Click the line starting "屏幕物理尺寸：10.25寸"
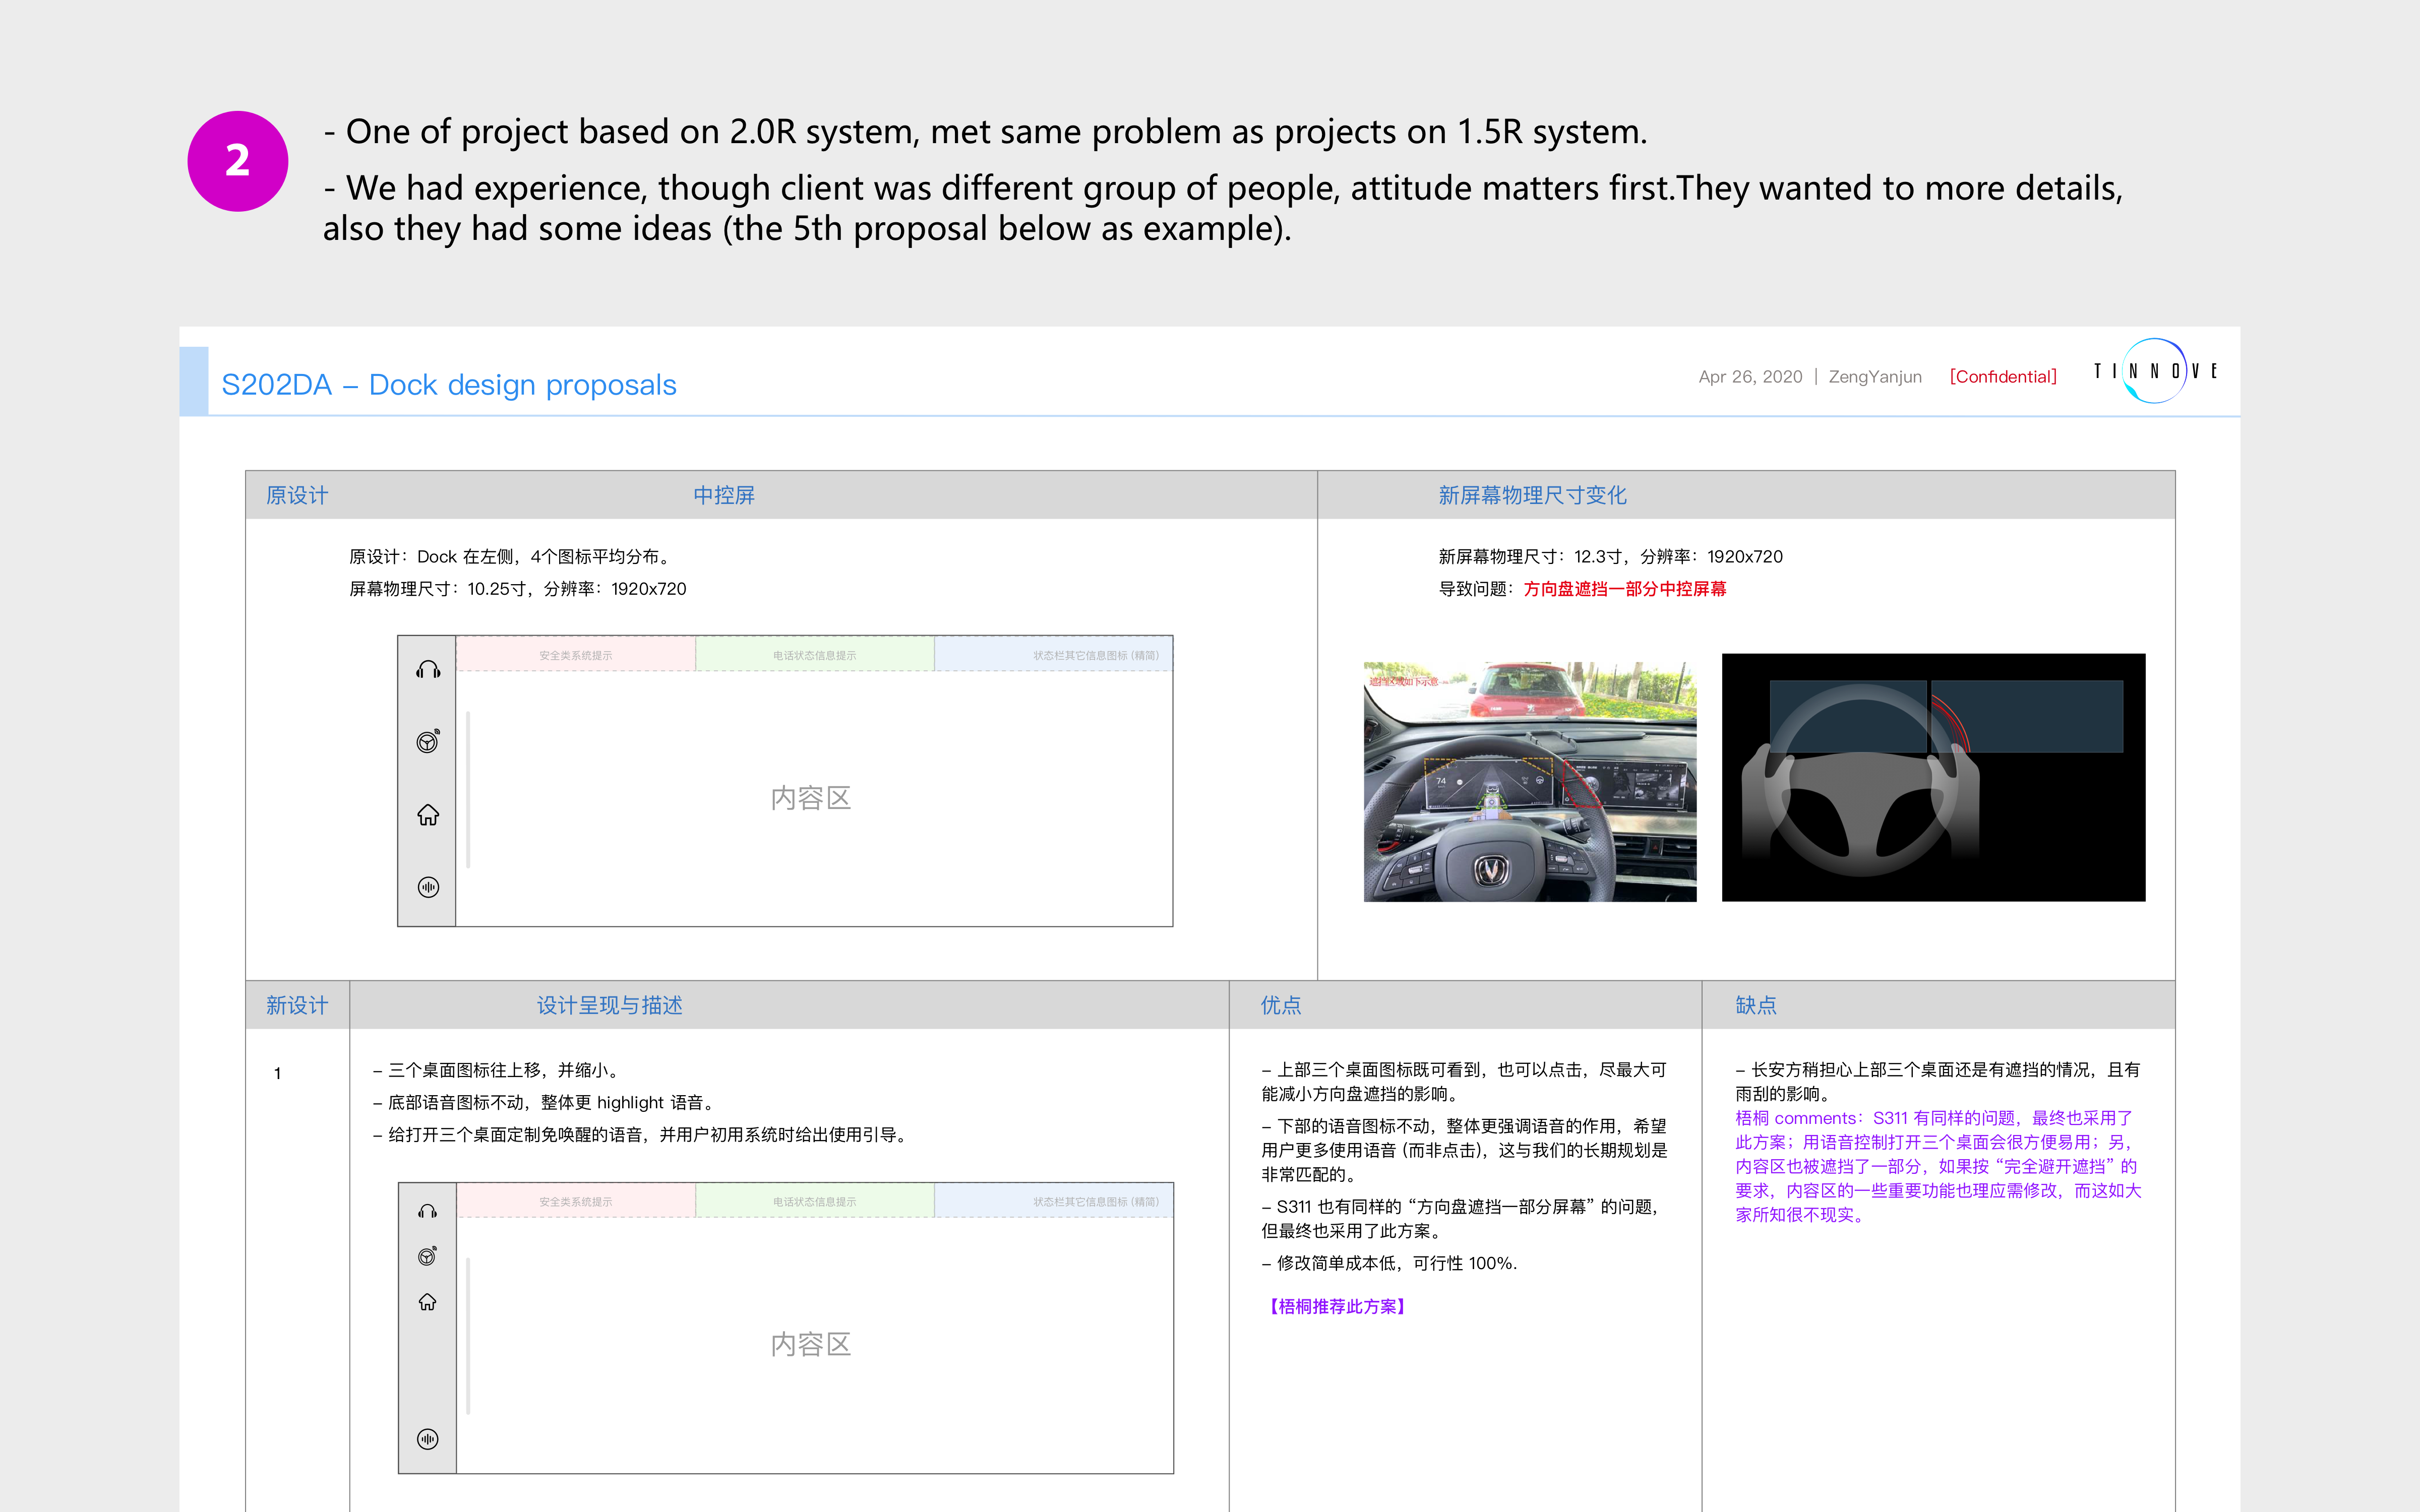The image size is (2420, 1512). click(517, 589)
